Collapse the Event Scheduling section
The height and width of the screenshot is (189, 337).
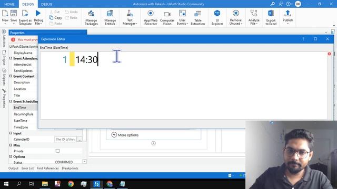click(x=11, y=101)
